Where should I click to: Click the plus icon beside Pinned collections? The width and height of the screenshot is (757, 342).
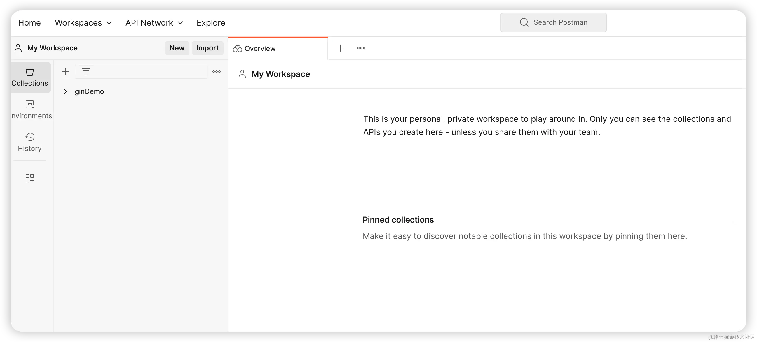(735, 222)
